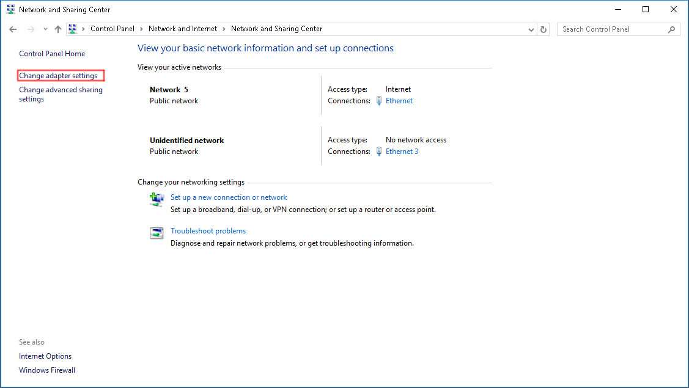Click the Network and Sharing Center title bar icon
689x388 pixels.
pyautogui.click(x=10, y=9)
